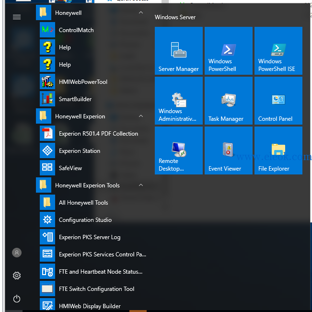Viewport: 312px width, 312px height.
Task: Select the SafeView text label
Action: pyautogui.click(x=70, y=168)
